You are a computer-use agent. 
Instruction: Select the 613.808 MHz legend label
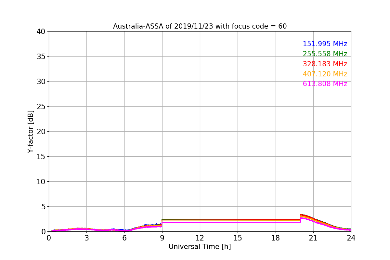click(x=325, y=84)
